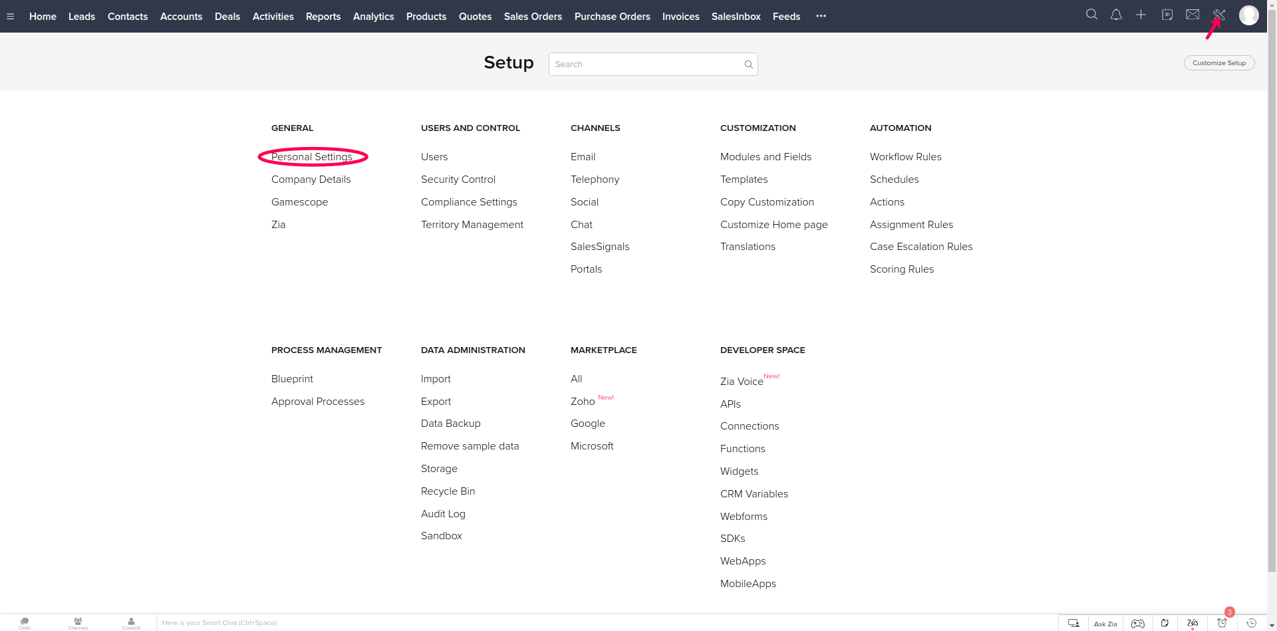1277x631 pixels.
Task: Open the Feeds tab
Action: (x=786, y=17)
